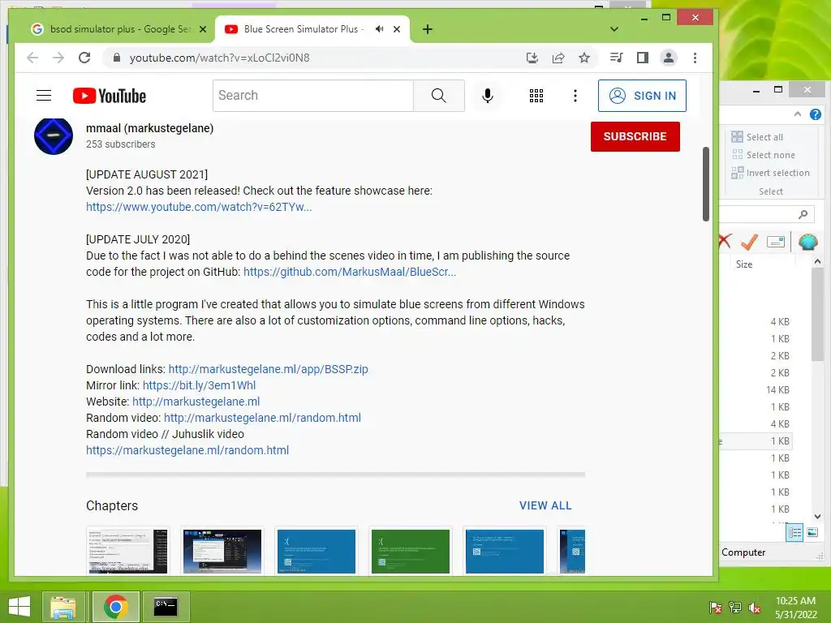Switch Explorer to details view
The height and width of the screenshot is (623, 831).
794,532
